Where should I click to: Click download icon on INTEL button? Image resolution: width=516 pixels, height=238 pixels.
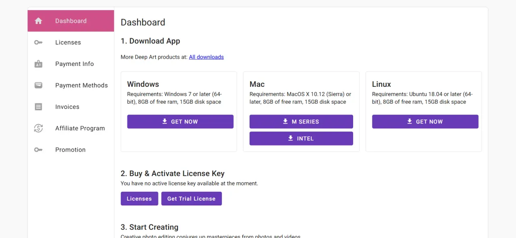point(291,138)
